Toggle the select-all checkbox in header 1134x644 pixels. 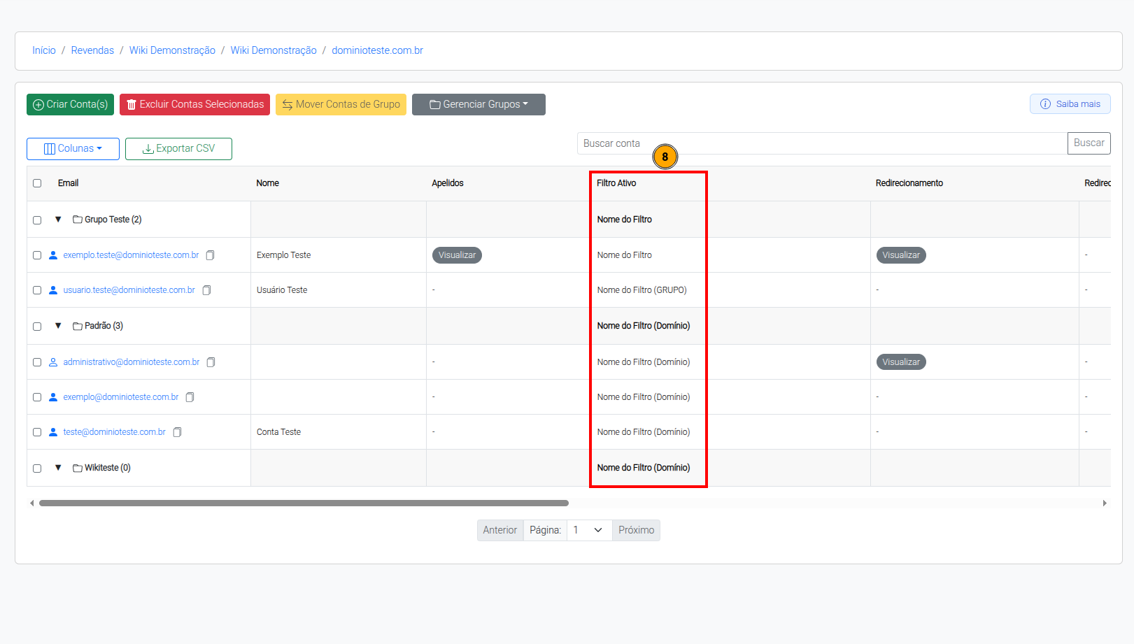coord(37,183)
